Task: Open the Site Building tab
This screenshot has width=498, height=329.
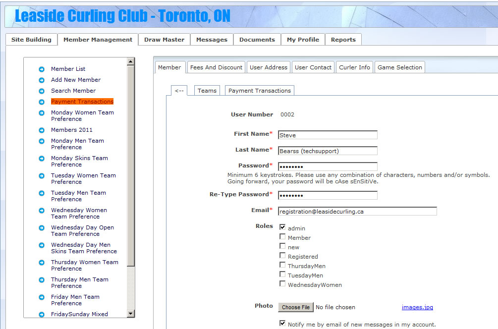Action: [31, 40]
